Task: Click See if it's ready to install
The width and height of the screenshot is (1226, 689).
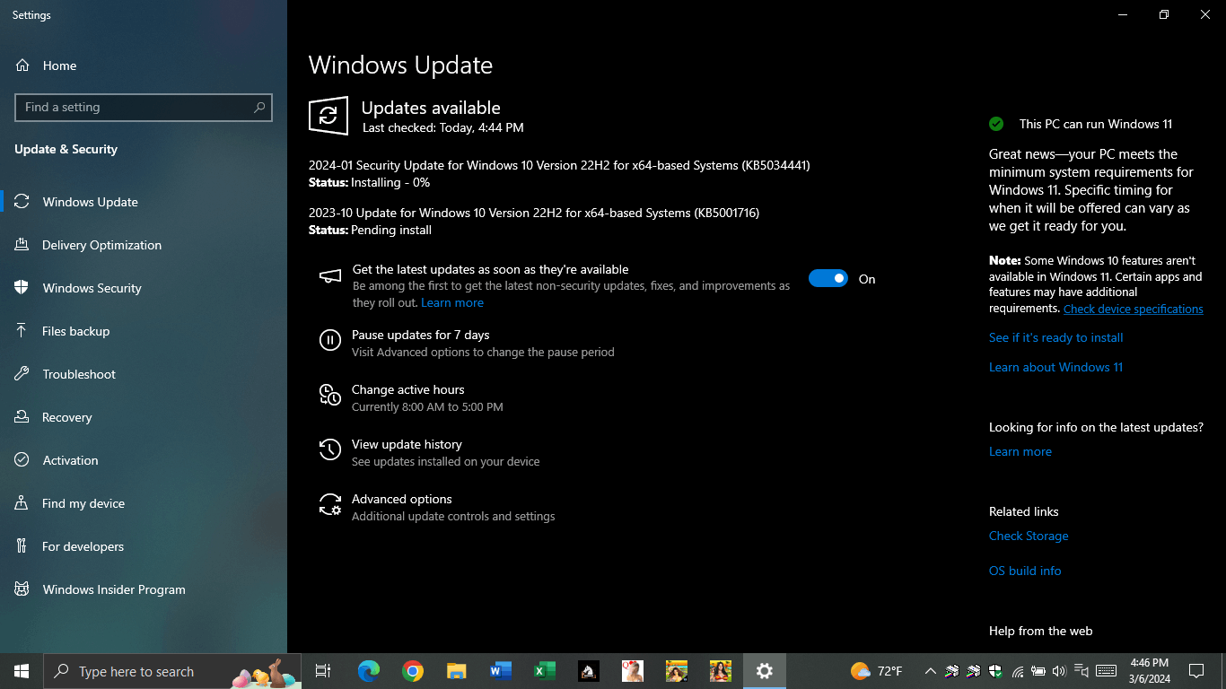Action: pyautogui.click(x=1055, y=337)
